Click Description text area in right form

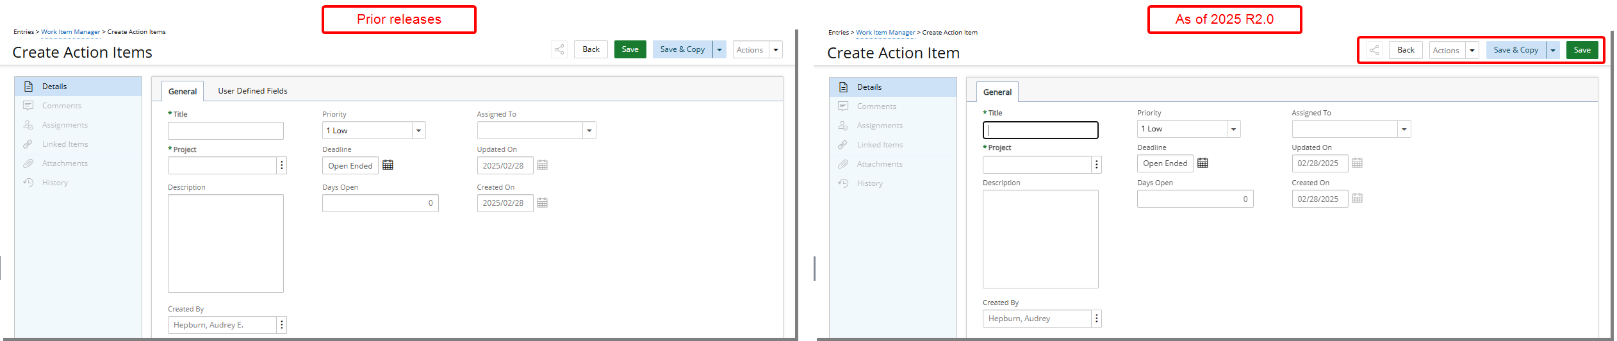tap(1040, 239)
